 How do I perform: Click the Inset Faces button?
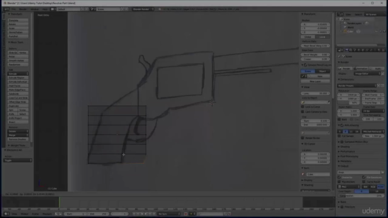pos(18,85)
